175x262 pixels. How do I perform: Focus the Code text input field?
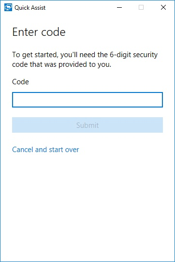(87, 100)
